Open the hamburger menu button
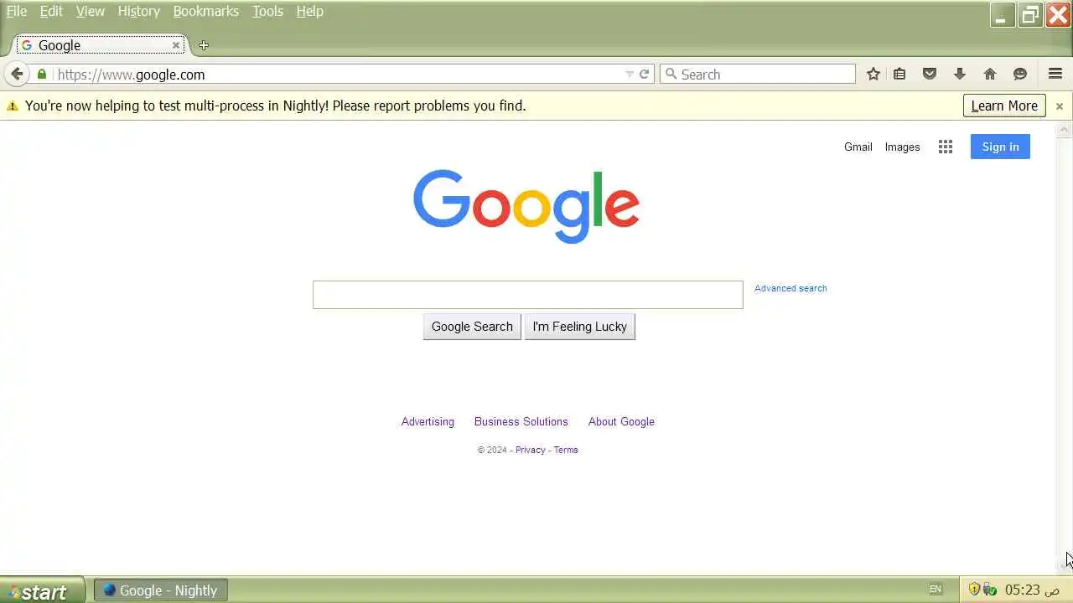1073x603 pixels. (1055, 75)
